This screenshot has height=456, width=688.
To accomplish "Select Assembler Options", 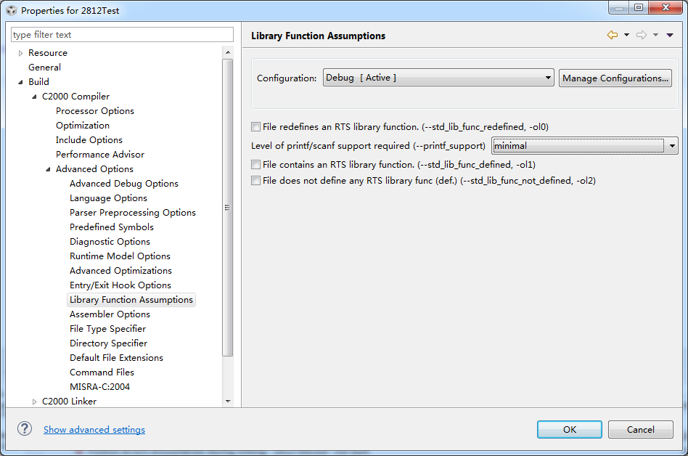I will pos(110,314).
